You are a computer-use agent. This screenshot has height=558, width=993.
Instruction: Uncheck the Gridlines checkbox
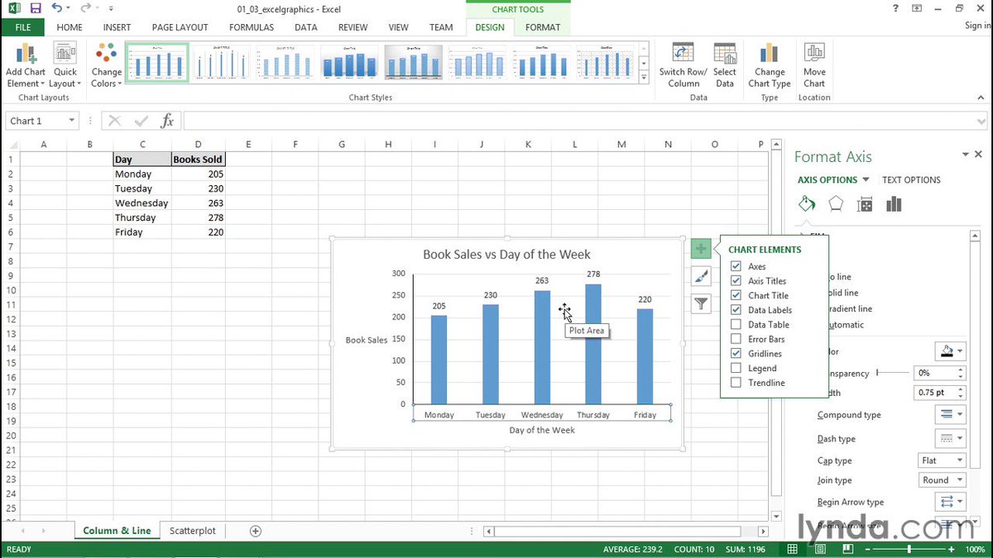[x=736, y=353]
